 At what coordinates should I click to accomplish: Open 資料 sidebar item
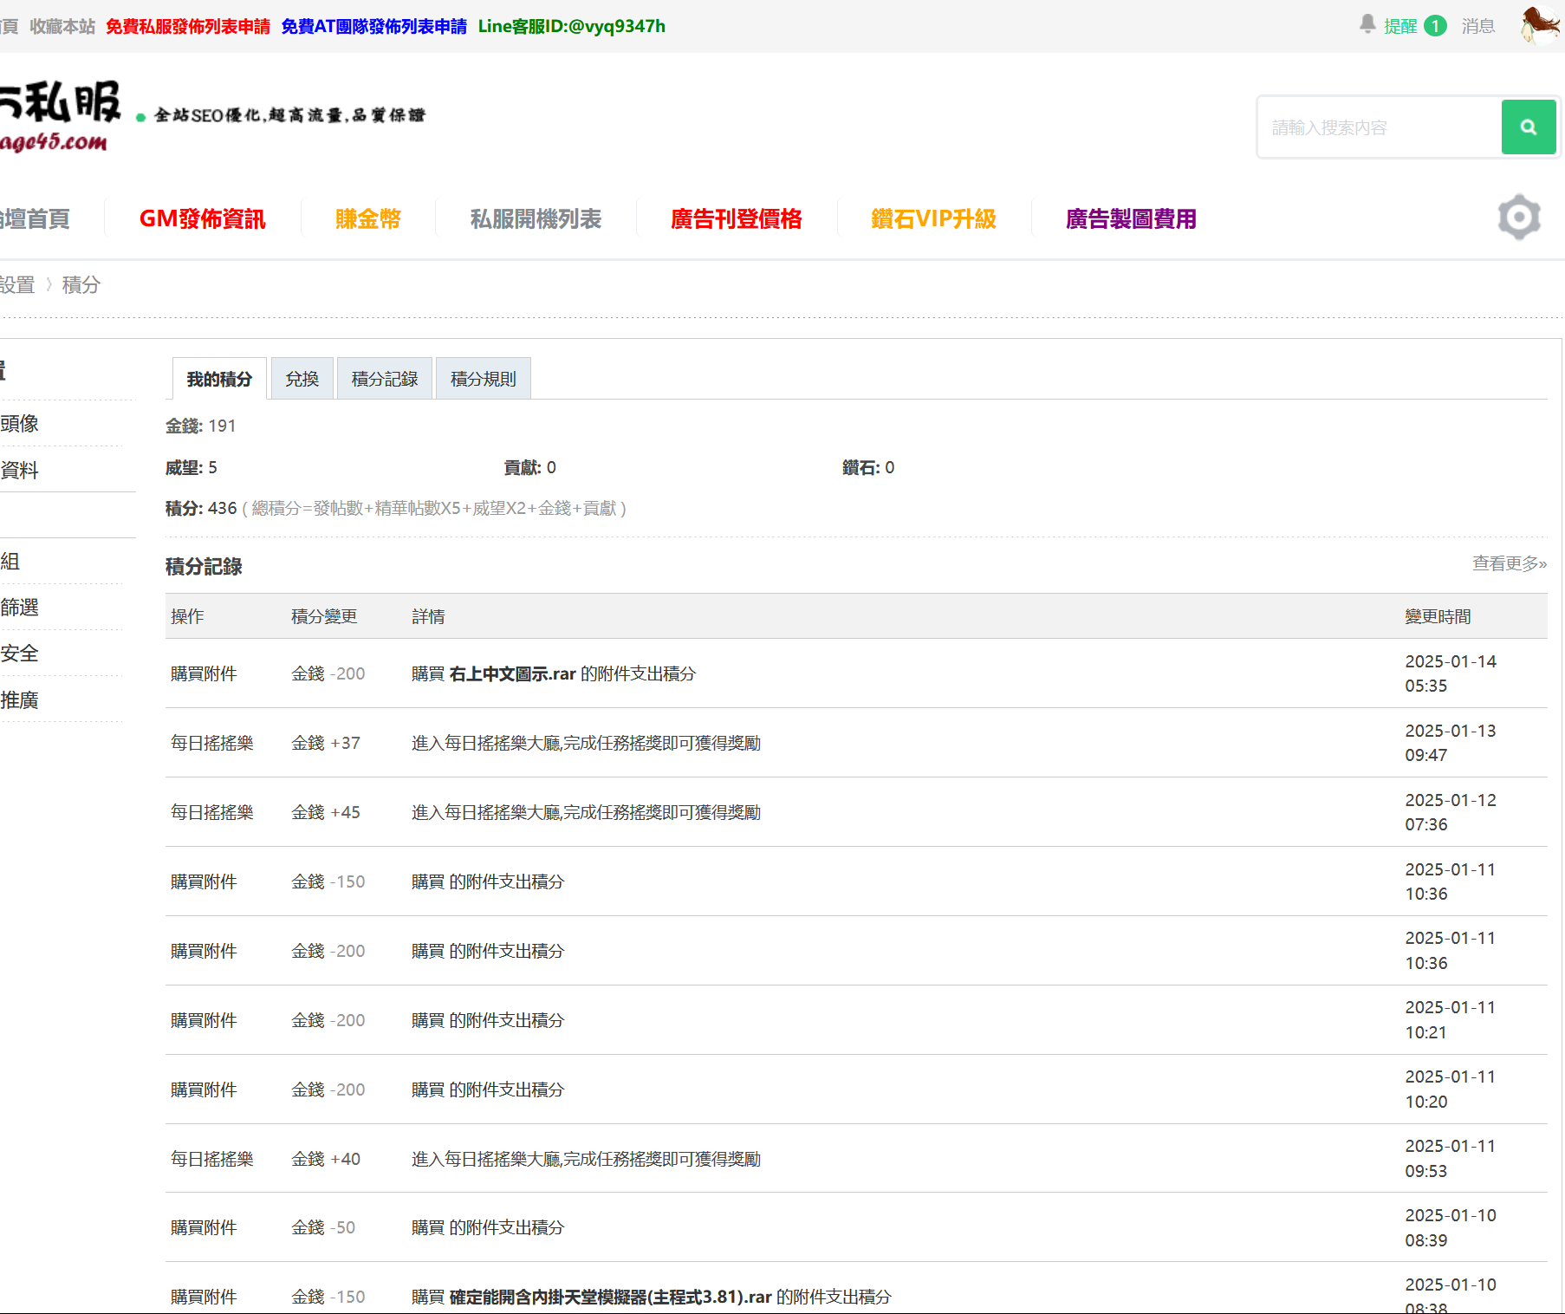click(20, 470)
